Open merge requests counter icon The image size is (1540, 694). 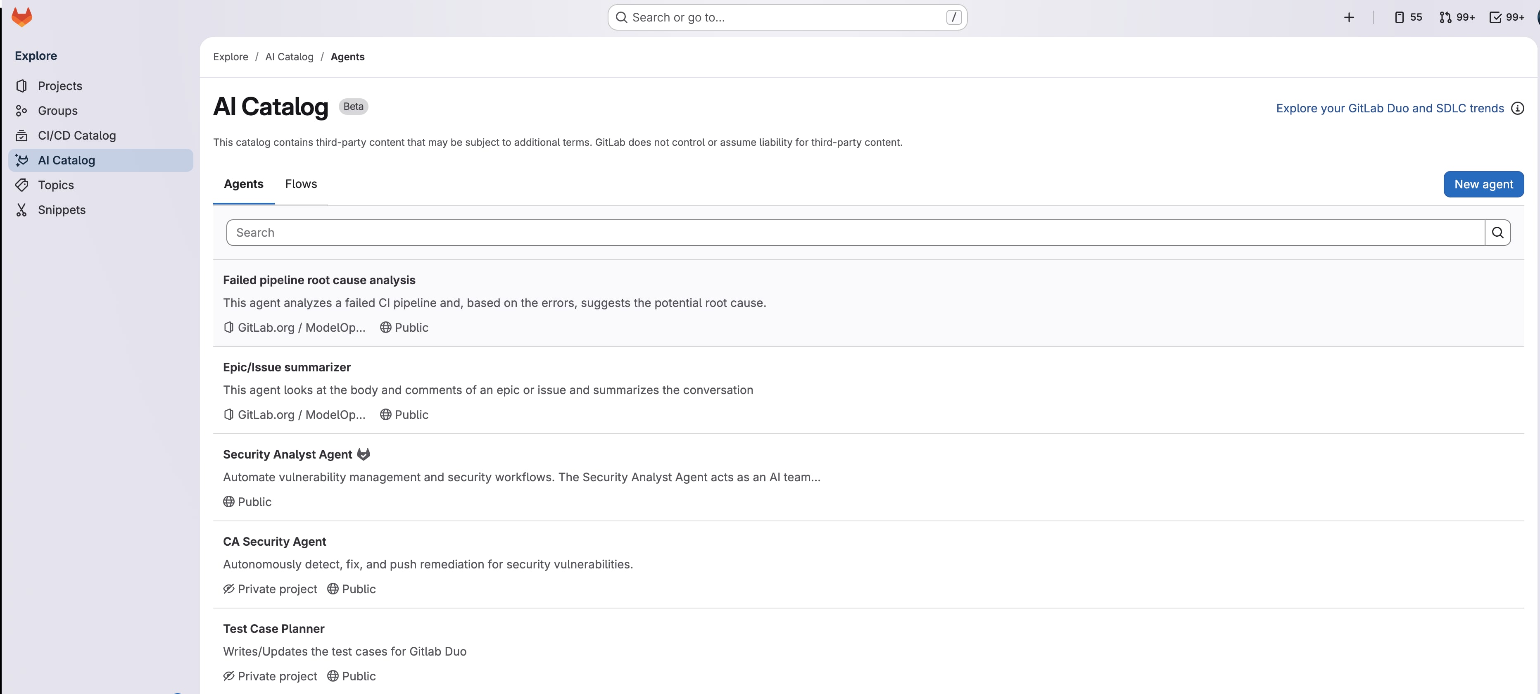coord(1456,17)
